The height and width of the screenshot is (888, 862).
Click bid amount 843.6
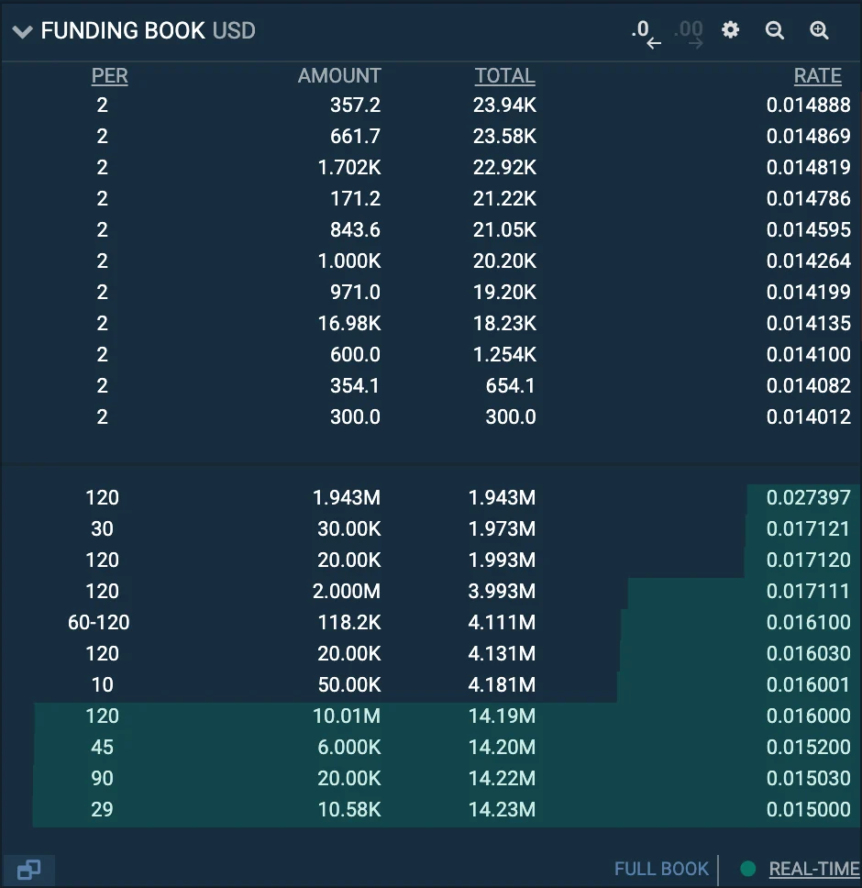pos(356,229)
